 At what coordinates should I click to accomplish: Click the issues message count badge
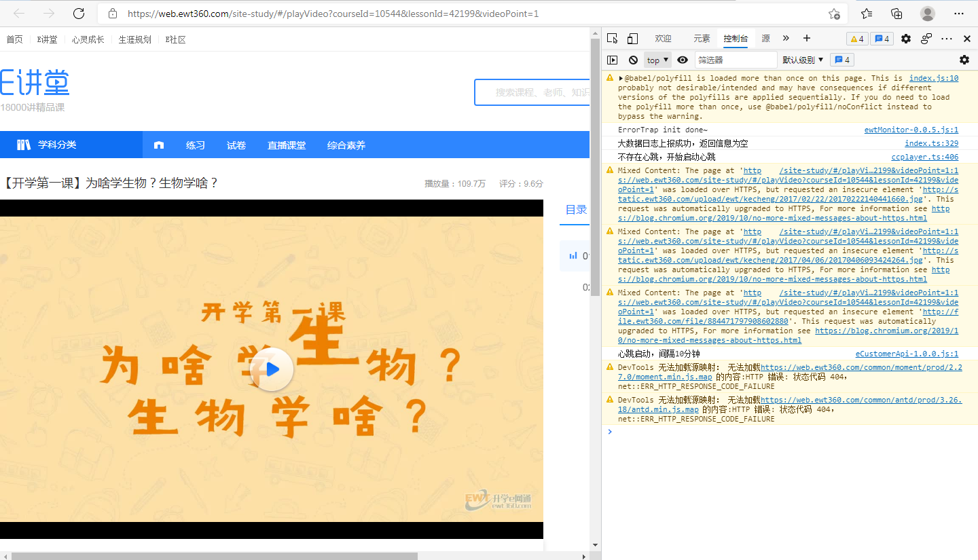click(882, 39)
